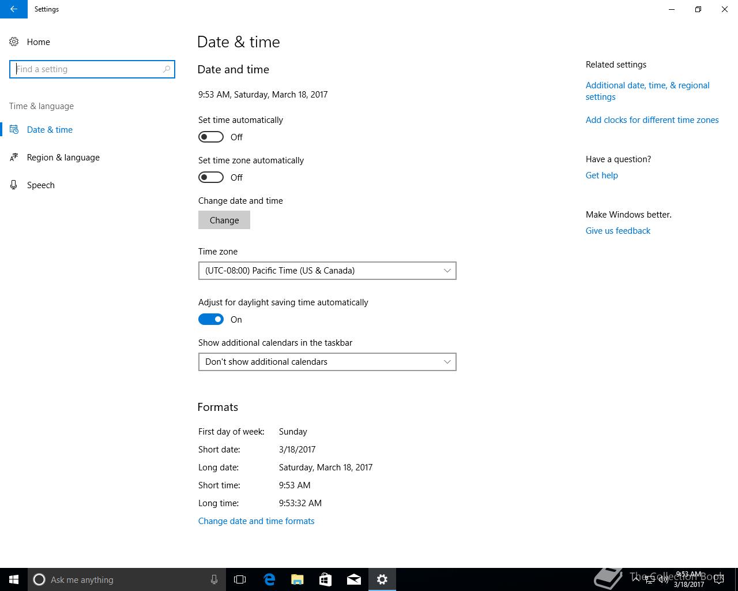
Task: Click the Change date and time button
Action: pyautogui.click(x=224, y=220)
